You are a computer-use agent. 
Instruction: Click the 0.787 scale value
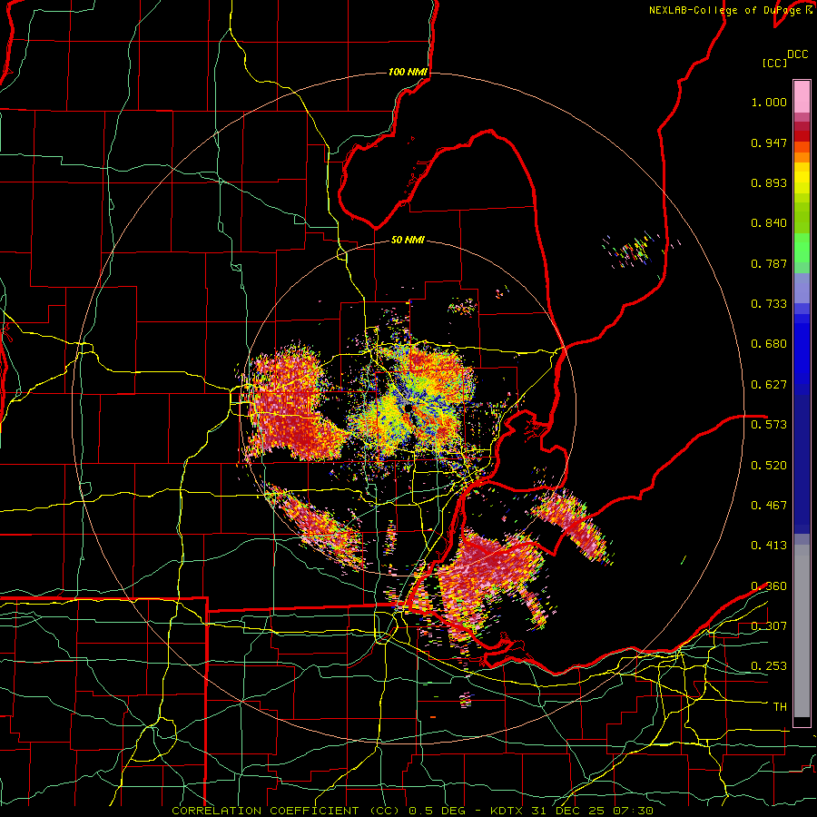coord(769,263)
